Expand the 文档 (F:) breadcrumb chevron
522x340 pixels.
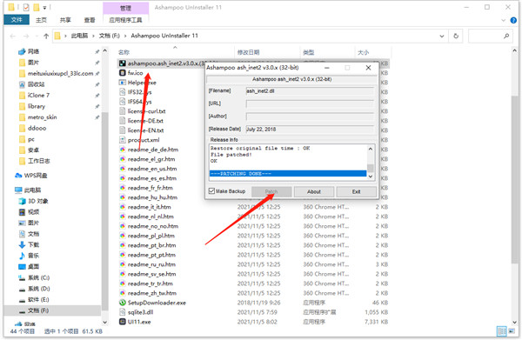[x=125, y=36]
